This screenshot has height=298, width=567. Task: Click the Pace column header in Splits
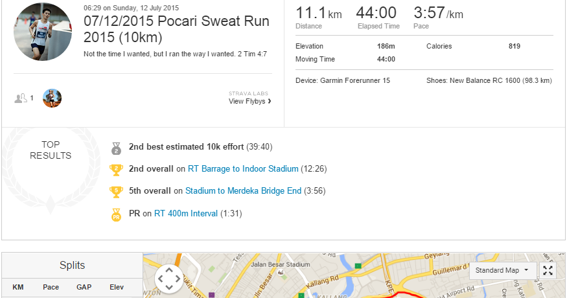[x=51, y=287]
